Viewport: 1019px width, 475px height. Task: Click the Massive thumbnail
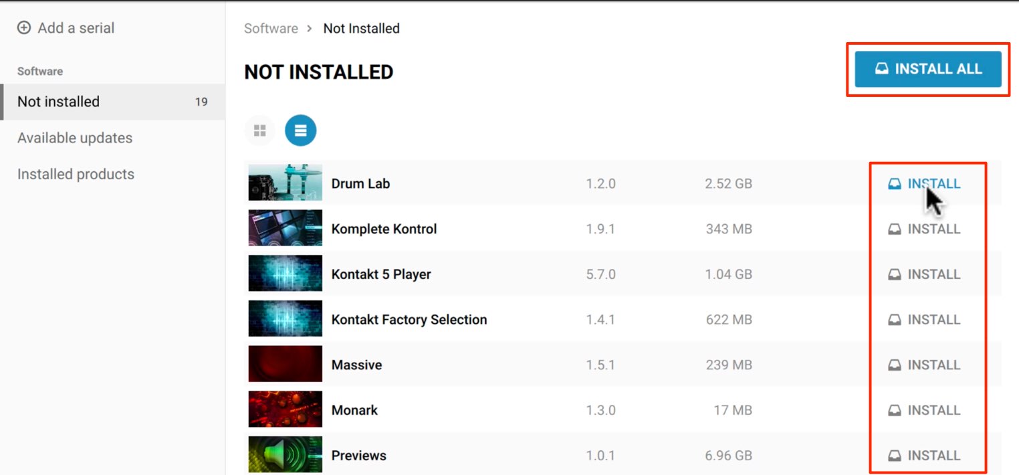[286, 364]
